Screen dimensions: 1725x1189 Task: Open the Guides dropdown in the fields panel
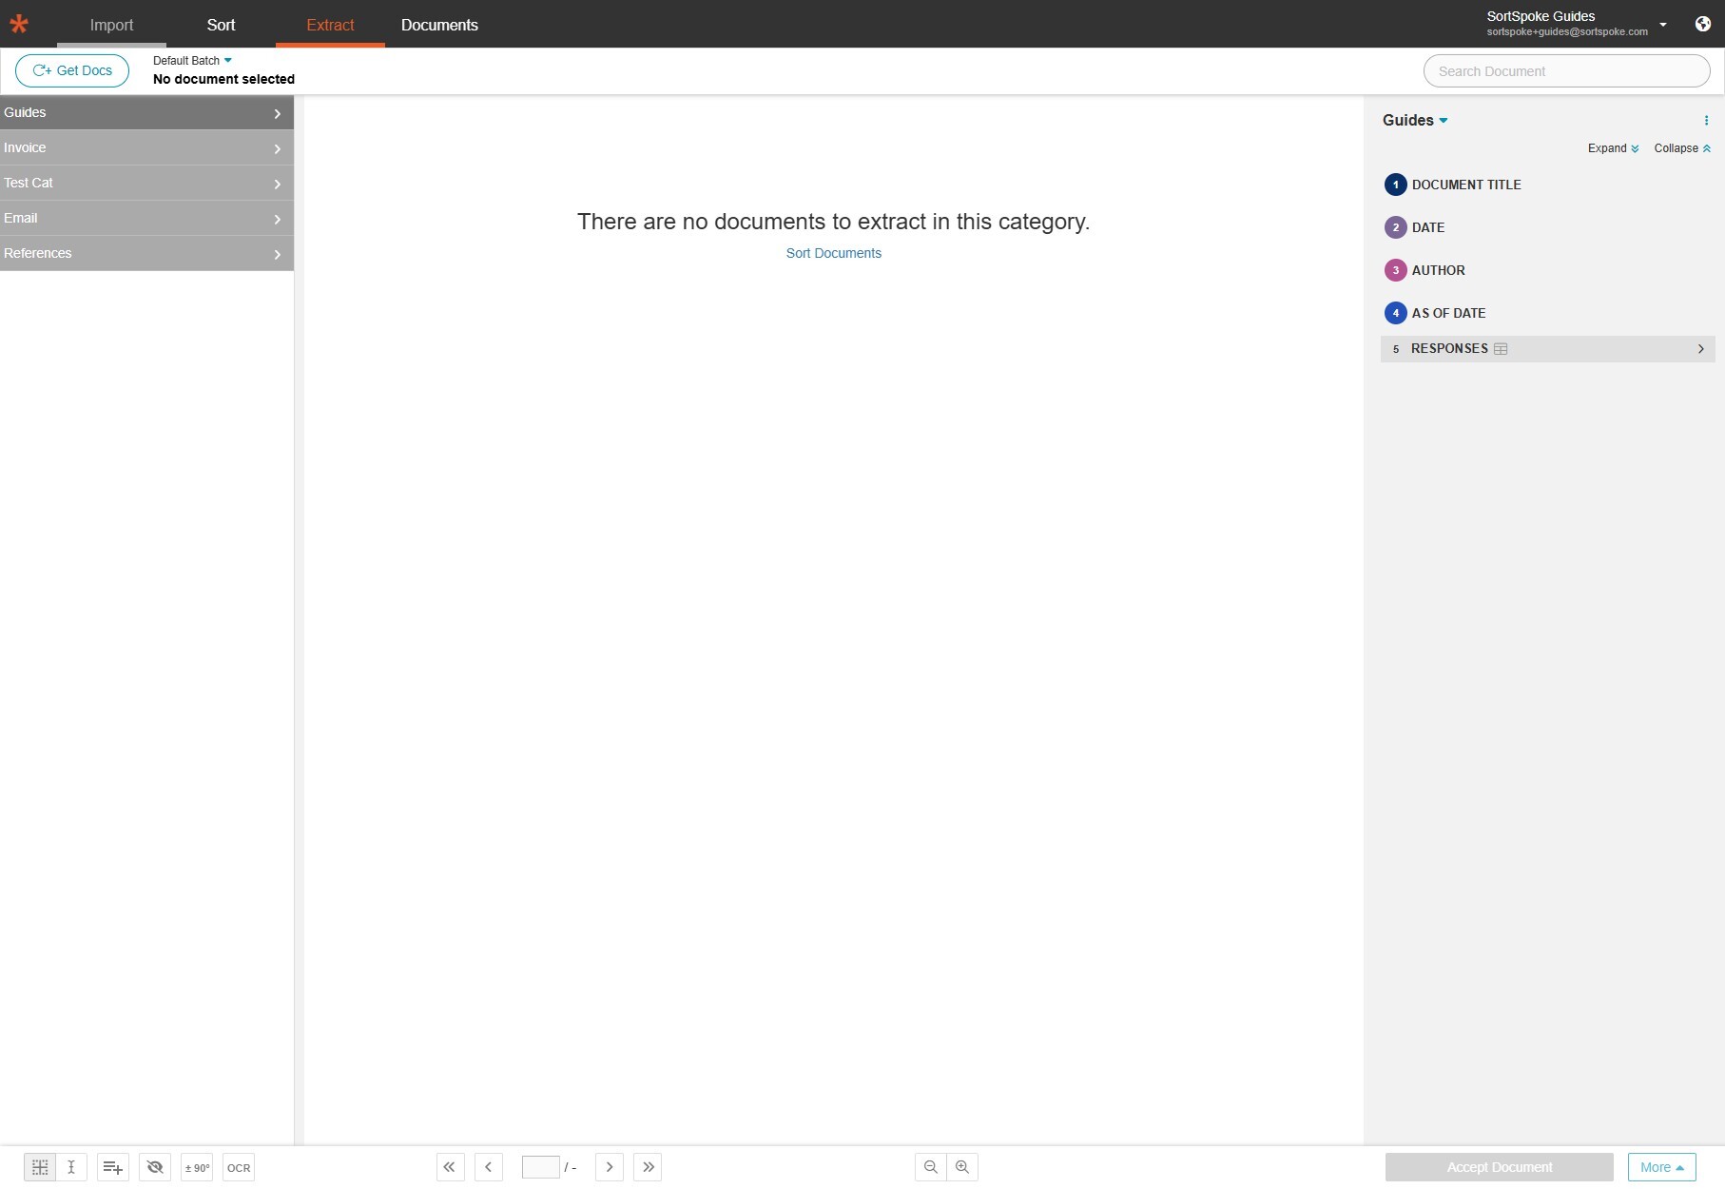pos(1415,120)
